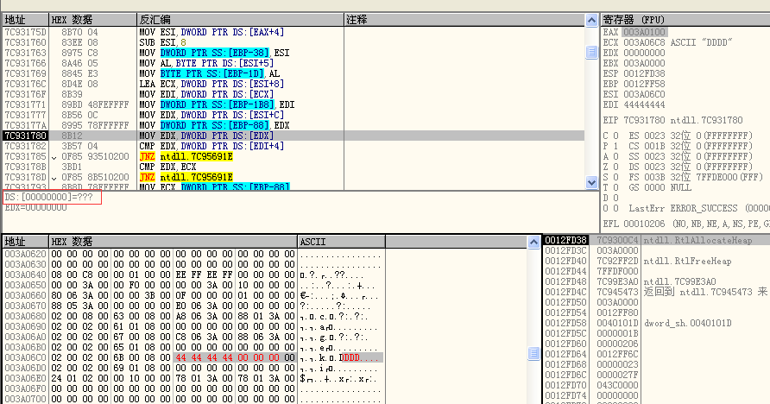Select the EAX register value 003A0100
The image size is (770, 404).
click(x=643, y=32)
